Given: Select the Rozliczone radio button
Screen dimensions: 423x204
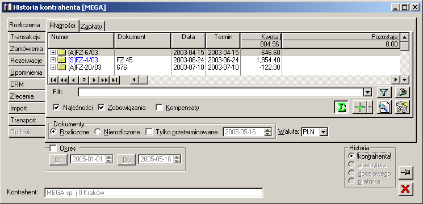Looking at the screenshot, I should click(54, 132).
